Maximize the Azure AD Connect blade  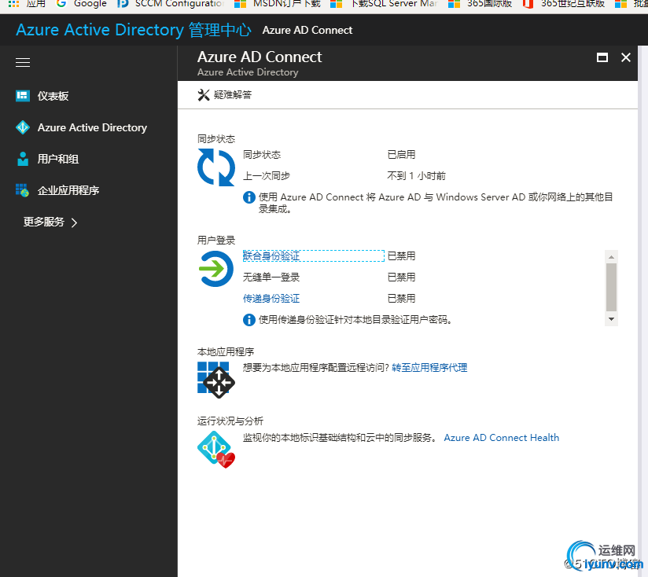click(x=602, y=57)
